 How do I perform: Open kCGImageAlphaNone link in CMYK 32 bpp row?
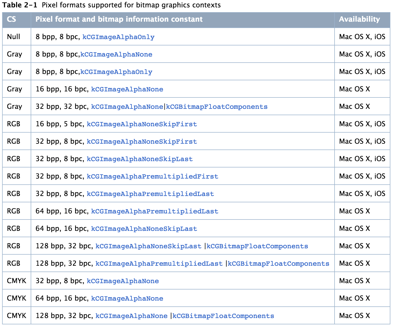pyautogui.click(x=123, y=281)
